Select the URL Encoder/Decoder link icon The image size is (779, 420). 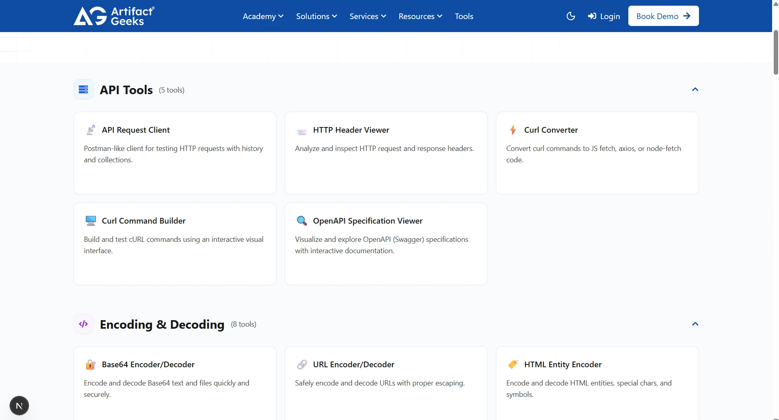pos(301,364)
